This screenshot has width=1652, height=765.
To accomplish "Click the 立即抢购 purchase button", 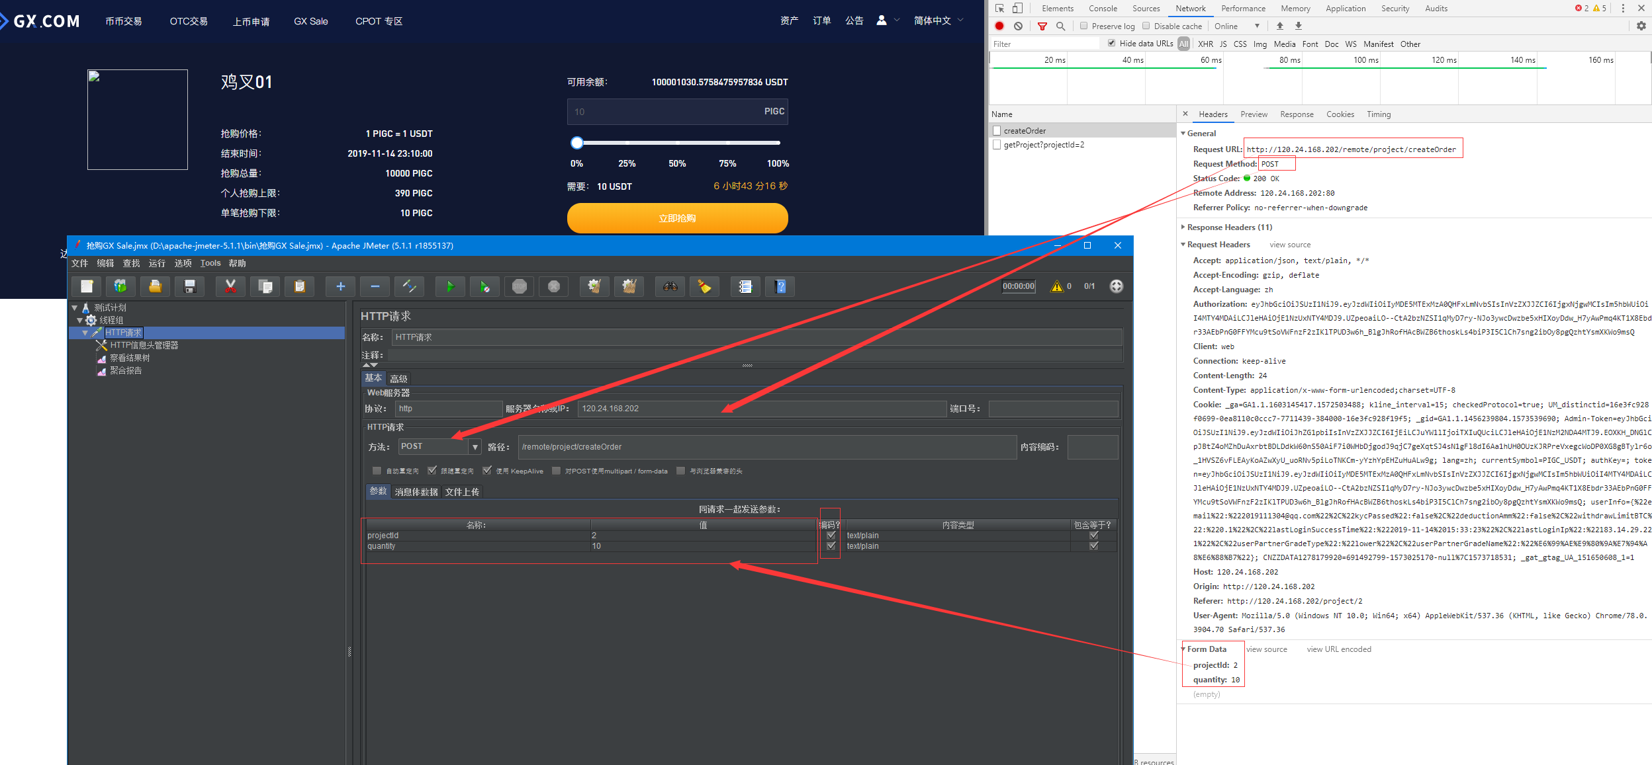I will coord(676,218).
